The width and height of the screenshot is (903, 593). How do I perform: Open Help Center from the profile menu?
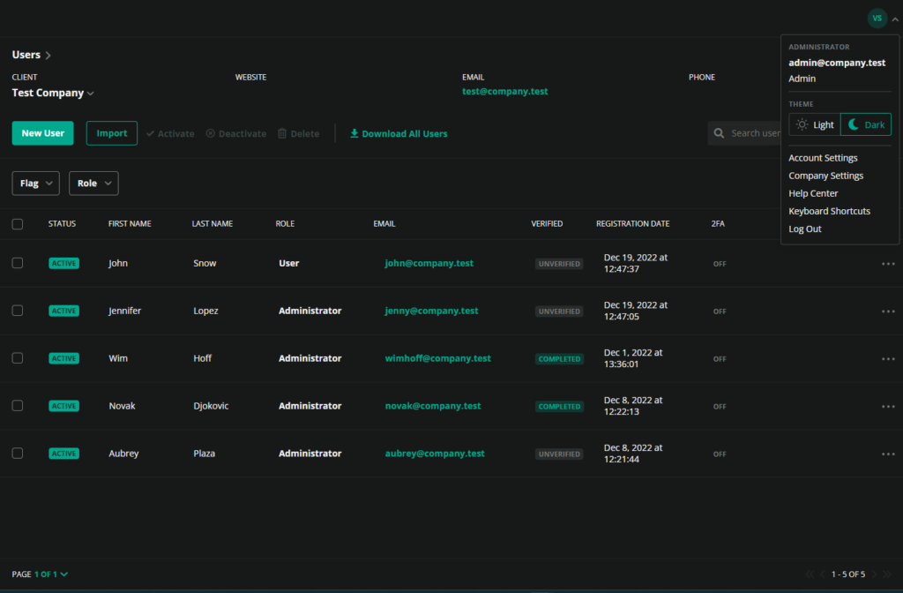click(813, 193)
